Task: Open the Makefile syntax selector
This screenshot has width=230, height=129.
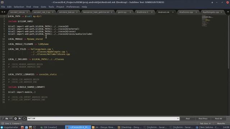Action: [221, 124]
